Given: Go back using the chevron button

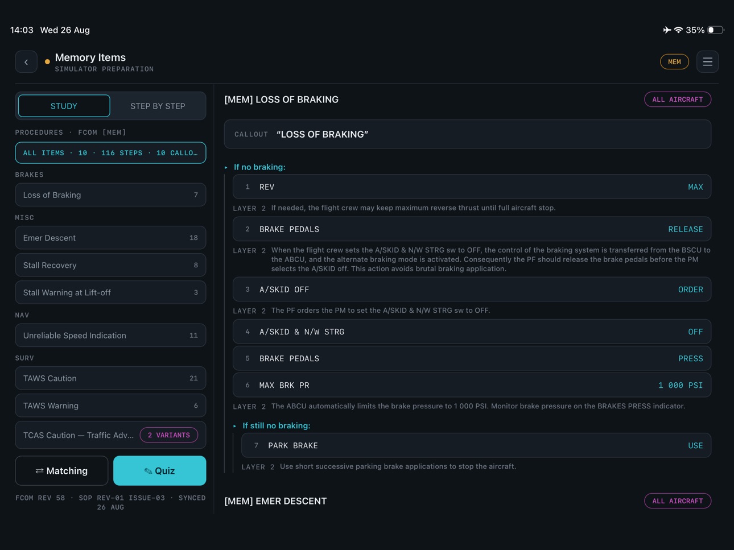Looking at the screenshot, I should tap(26, 62).
